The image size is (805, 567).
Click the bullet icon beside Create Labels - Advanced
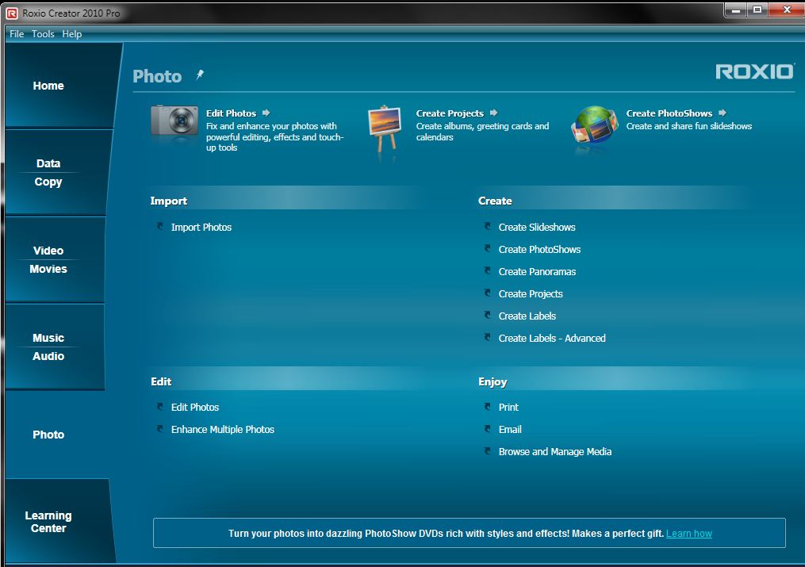point(487,337)
